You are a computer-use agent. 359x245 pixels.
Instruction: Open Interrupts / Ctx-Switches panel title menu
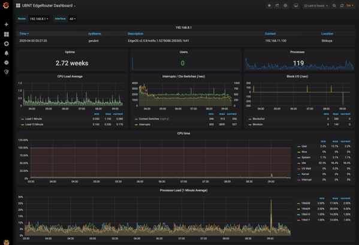coord(183,77)
